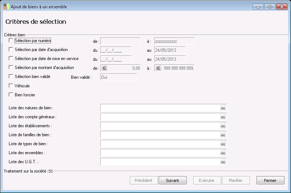Close dialog with Fermer button
The height and width of the screenshot is (193, 291).
click(x=270, y=180)
